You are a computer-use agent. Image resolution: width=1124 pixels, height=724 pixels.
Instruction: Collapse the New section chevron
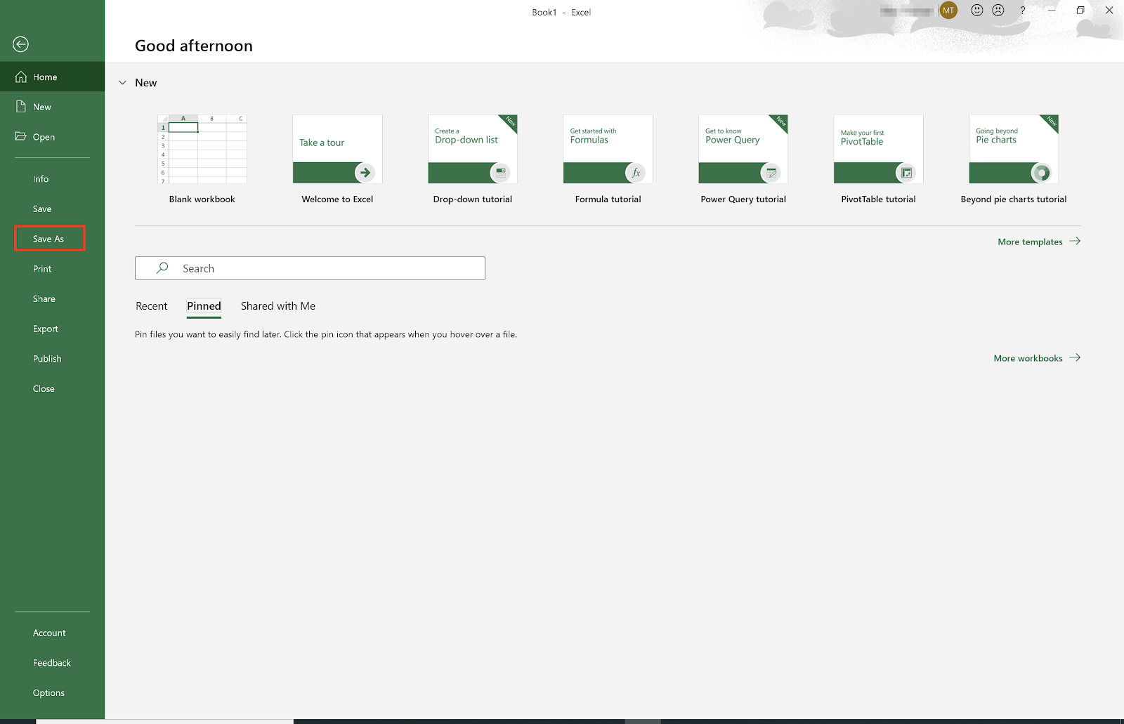[x=122, y=83]
